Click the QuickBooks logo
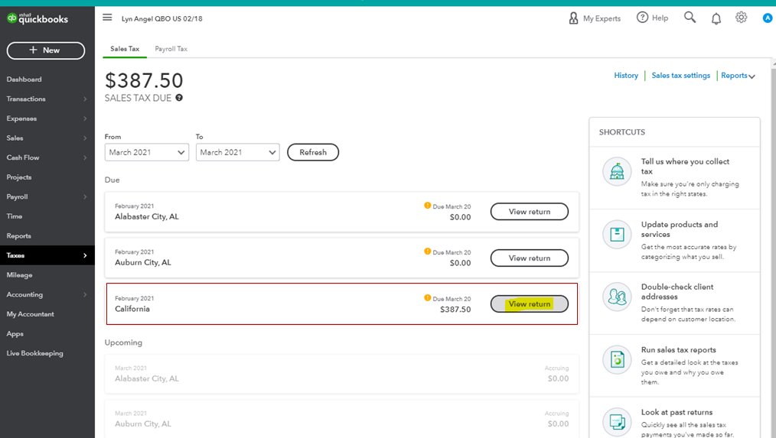 click(37, 19)
